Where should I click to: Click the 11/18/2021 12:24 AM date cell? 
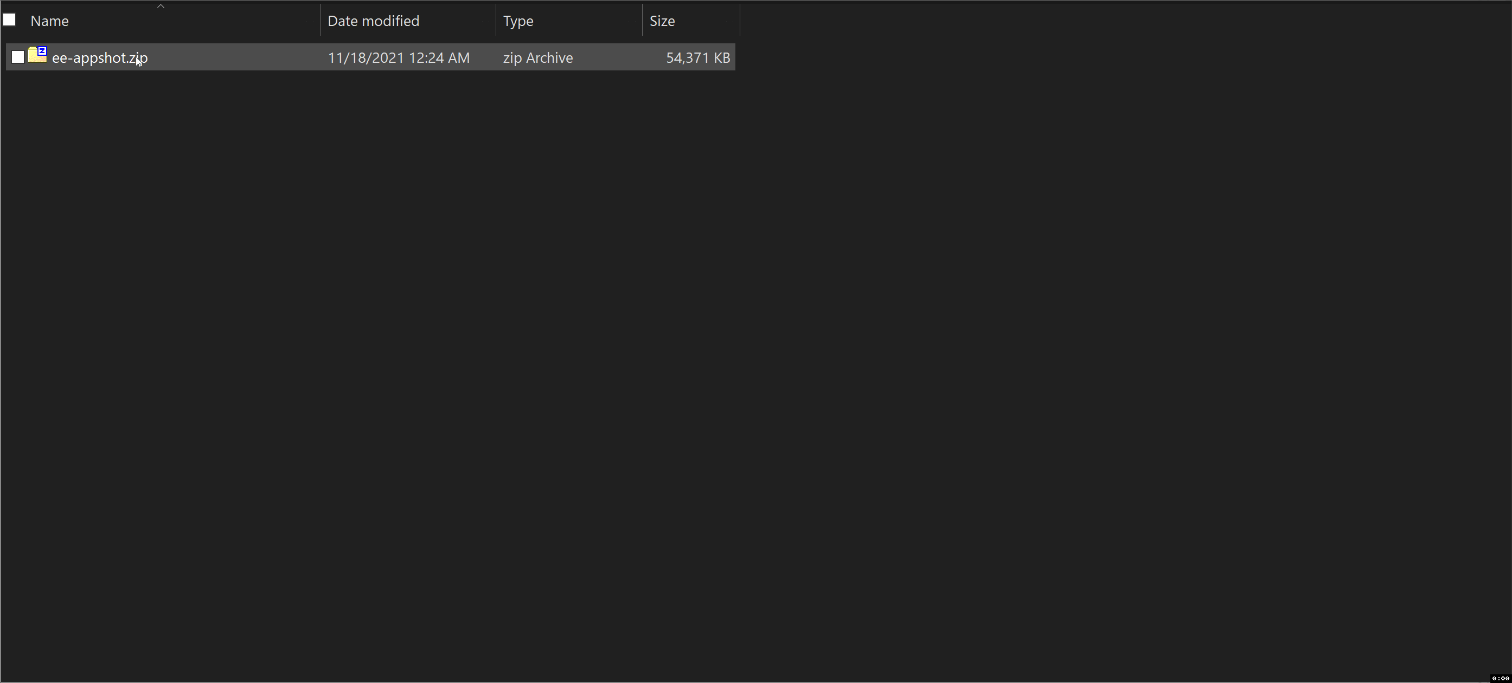pyautogui.click(x=399, y=58)
